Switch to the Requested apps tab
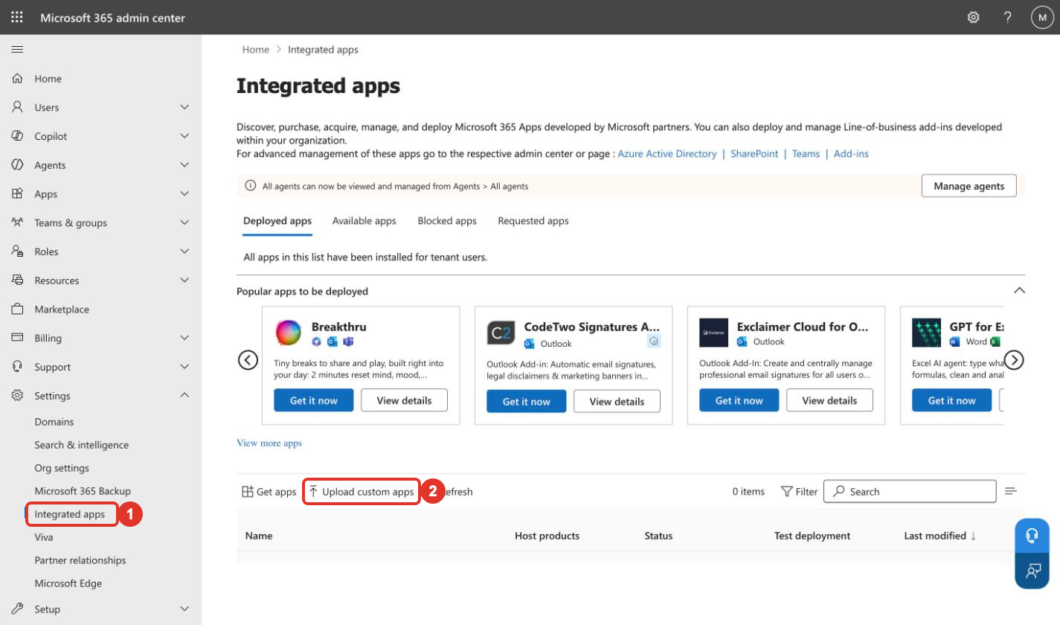This screenshot has width=1060, height=625. point(533,221)
